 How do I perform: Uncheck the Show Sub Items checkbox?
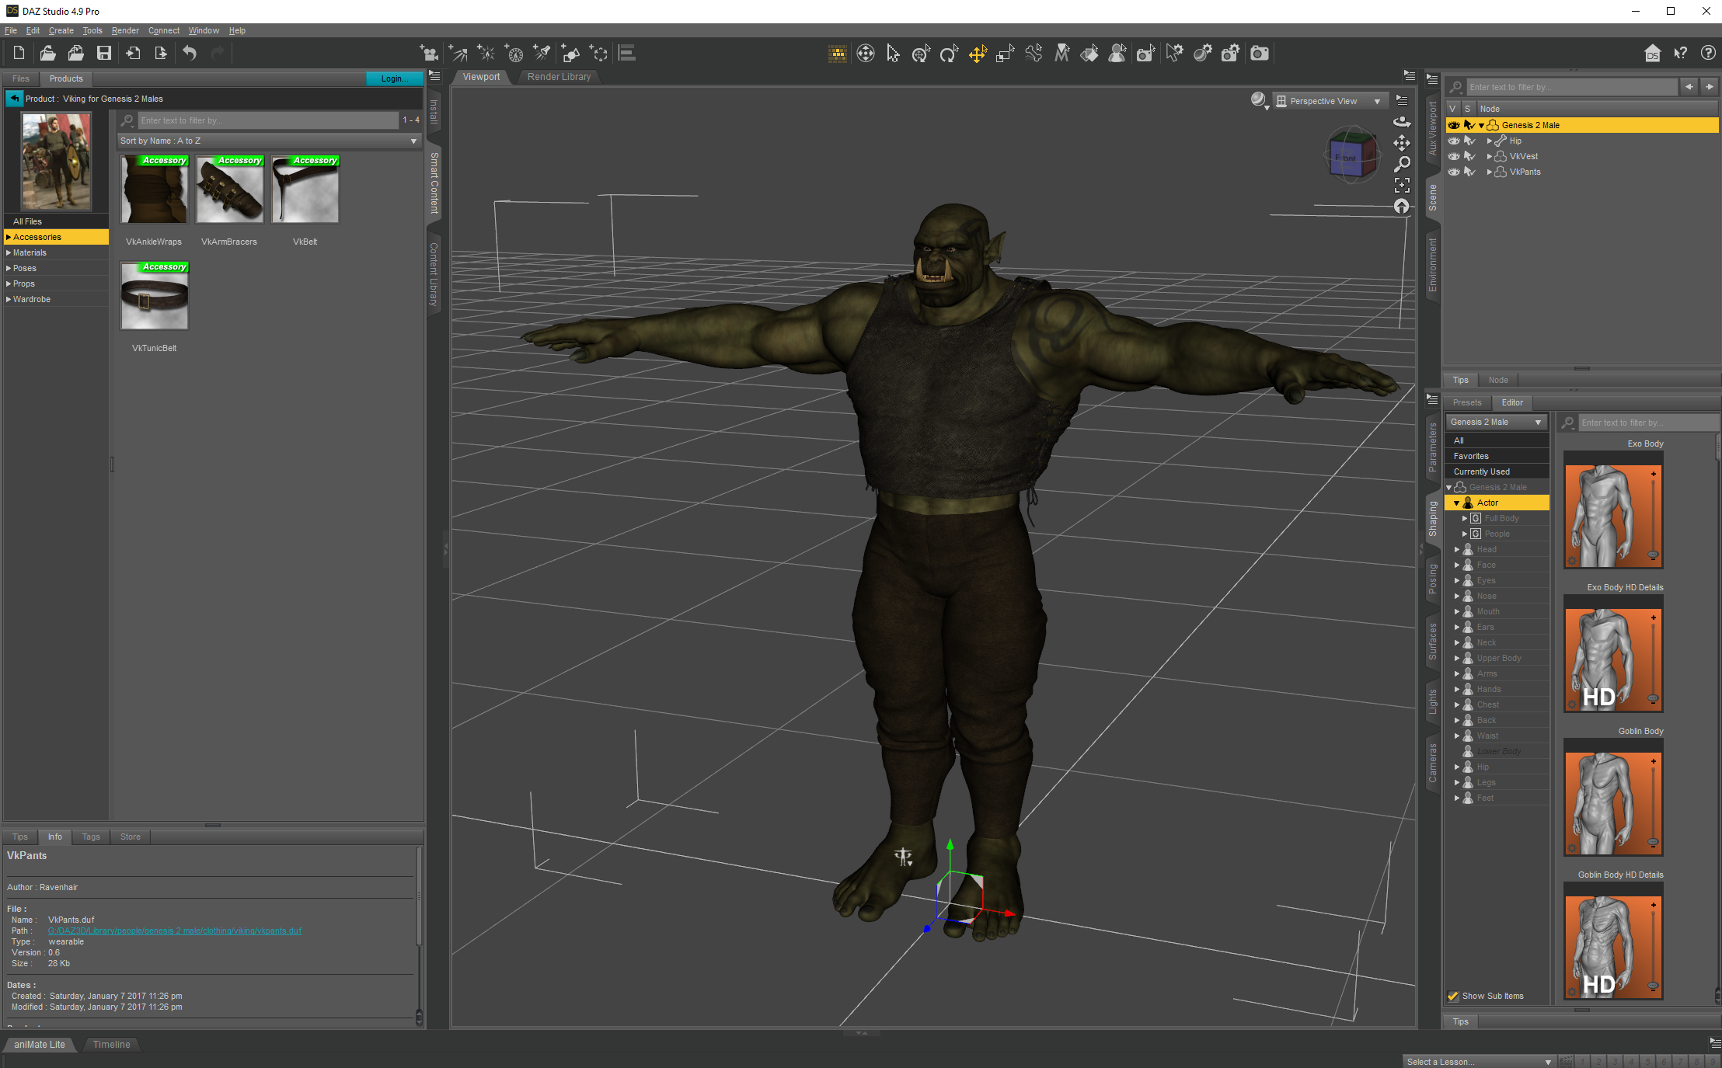pyautogui.click(x=1452, y=996)
